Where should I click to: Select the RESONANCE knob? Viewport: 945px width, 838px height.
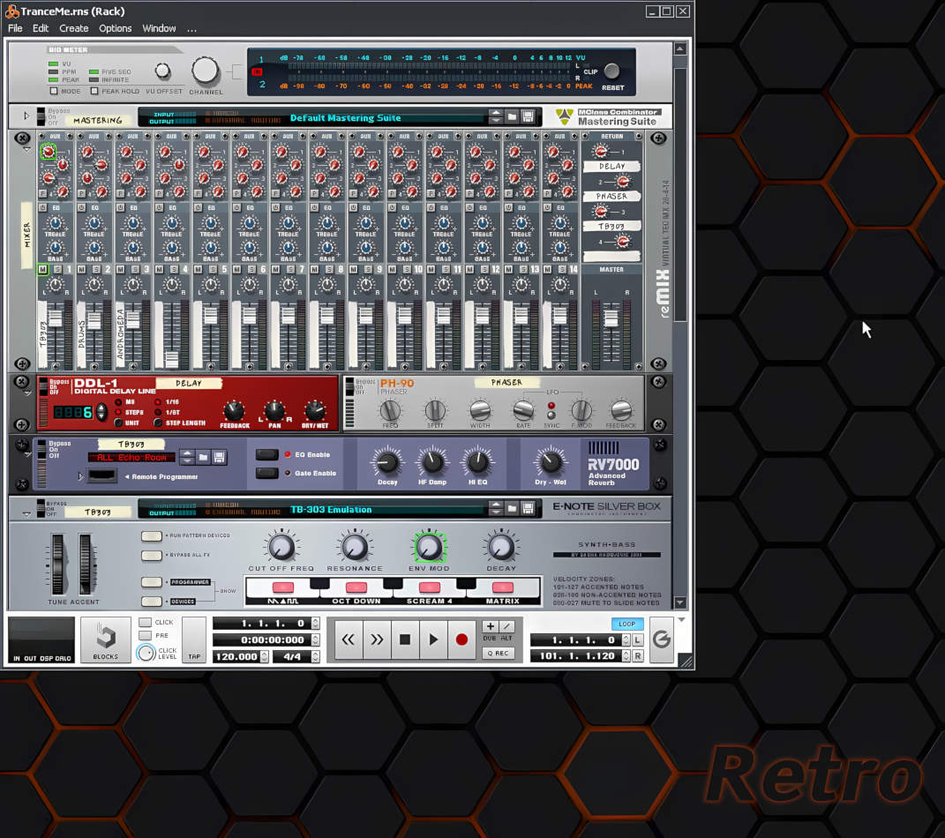click(x=355, y=547)
